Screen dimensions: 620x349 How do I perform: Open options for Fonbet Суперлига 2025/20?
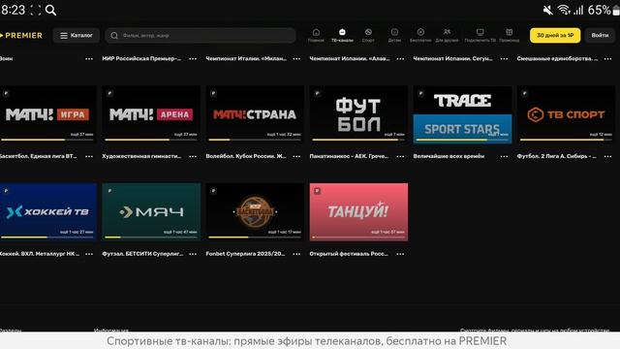click(296, 254)
